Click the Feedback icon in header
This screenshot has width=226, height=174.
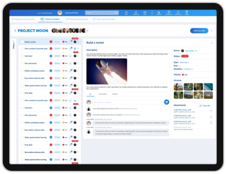pos(159,12)
